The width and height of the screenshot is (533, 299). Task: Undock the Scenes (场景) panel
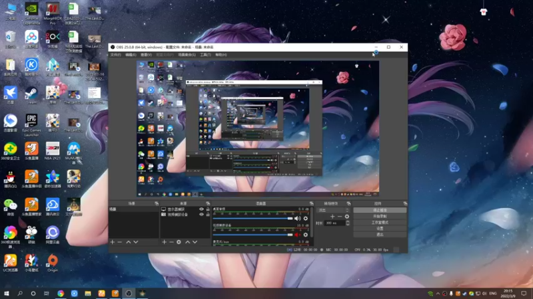tap(157, 203)
